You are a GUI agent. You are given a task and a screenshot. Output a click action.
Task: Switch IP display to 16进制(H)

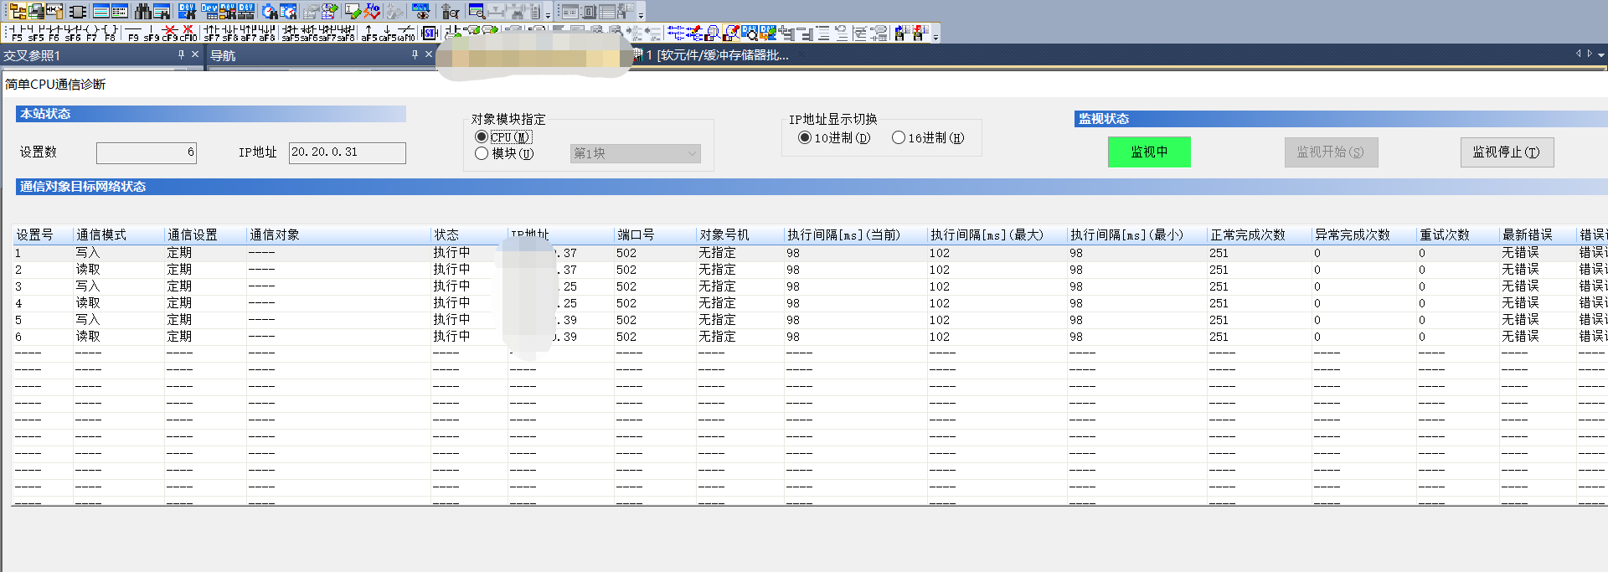pos(899,137)
